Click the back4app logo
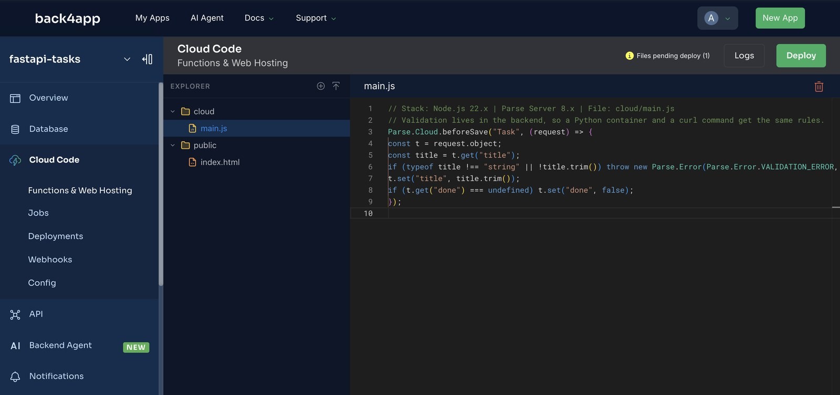 click(68, 18)
